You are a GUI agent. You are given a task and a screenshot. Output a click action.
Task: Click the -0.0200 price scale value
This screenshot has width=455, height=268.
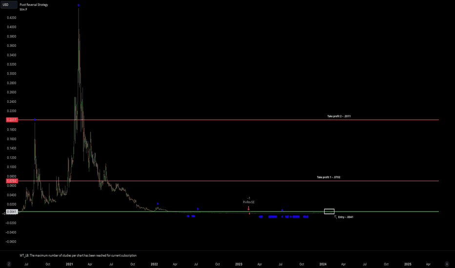(x=11, y=223)
